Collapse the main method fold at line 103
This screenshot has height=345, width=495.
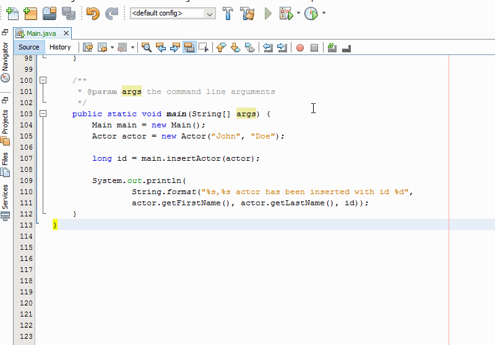43,114
